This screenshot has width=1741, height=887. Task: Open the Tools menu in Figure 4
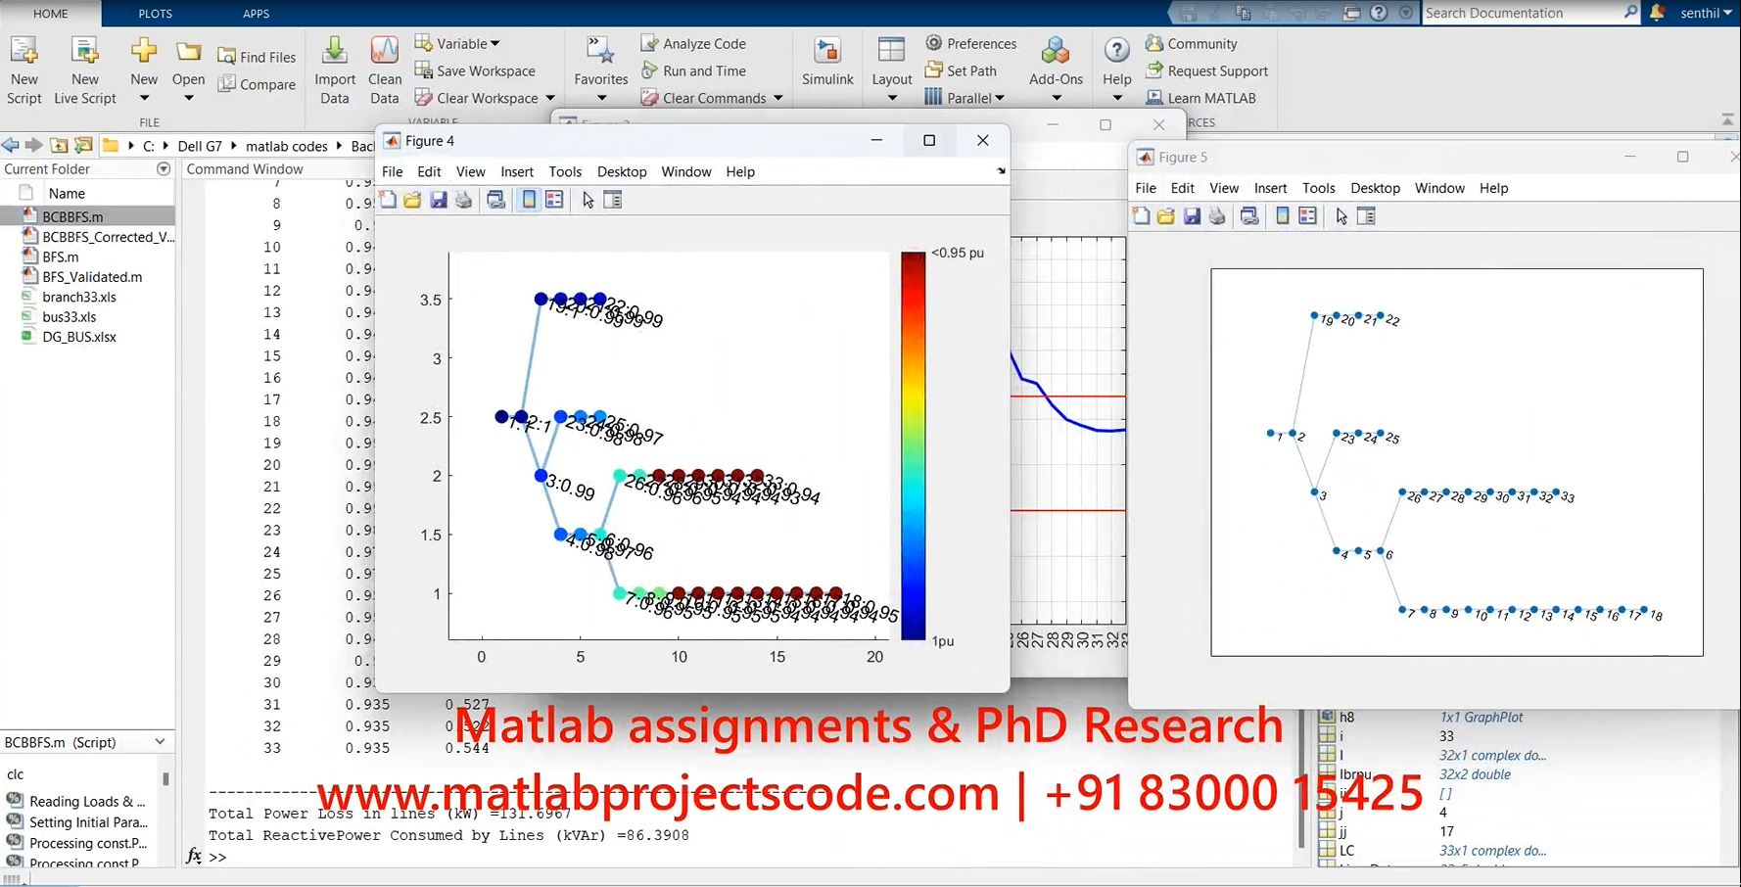(565, 171)
